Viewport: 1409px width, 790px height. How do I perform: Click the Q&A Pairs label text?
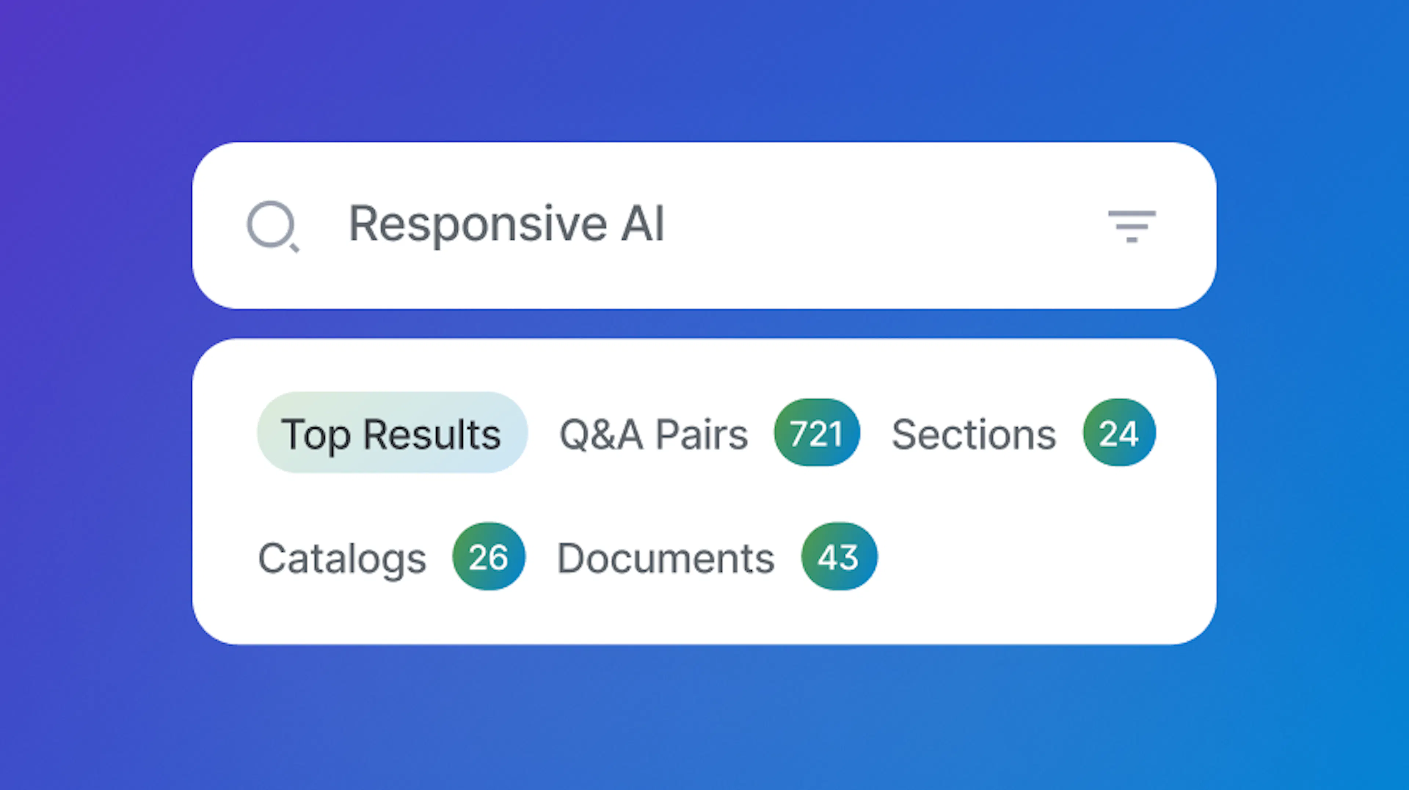tap(653, 434)
